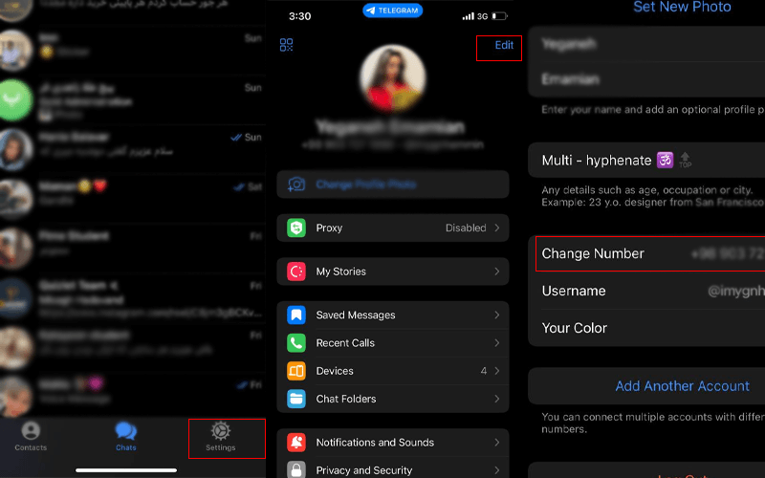The height and width of the screenshot is (478, 765).
Task: Click the blue Chat Folders icon
Action: point(296,399)
